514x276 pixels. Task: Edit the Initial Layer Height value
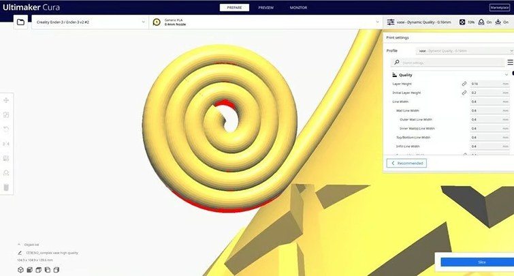click(489, 93)
